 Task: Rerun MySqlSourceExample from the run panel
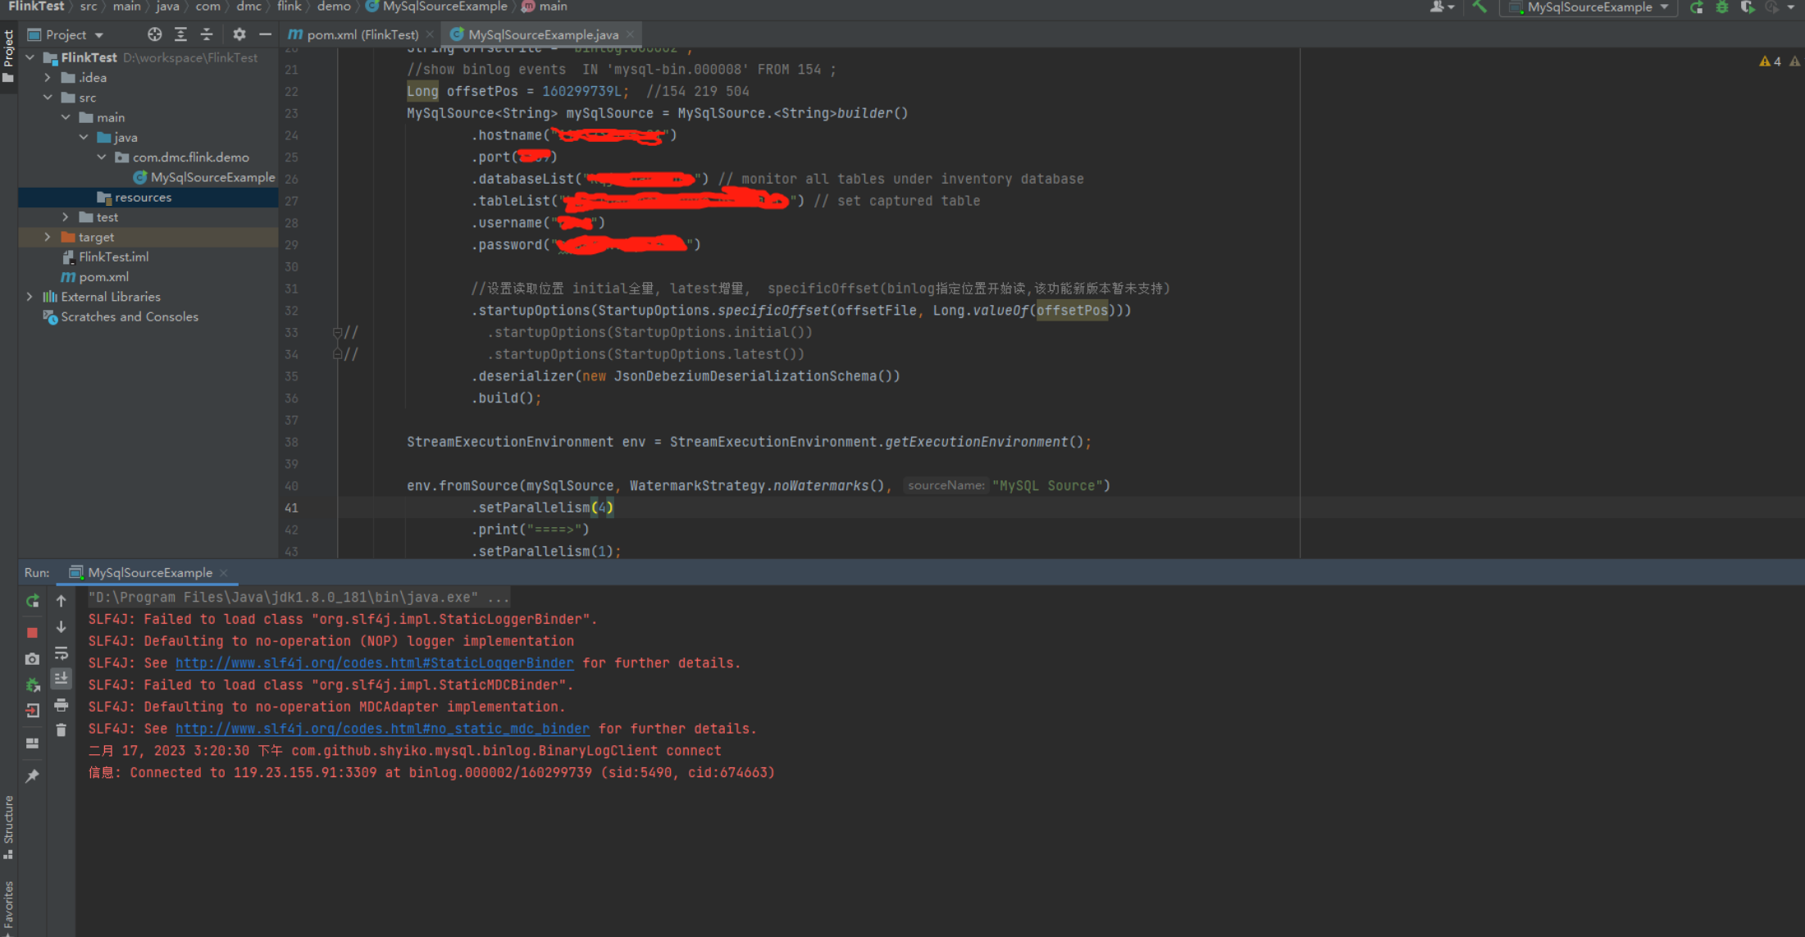click(32, 601)
